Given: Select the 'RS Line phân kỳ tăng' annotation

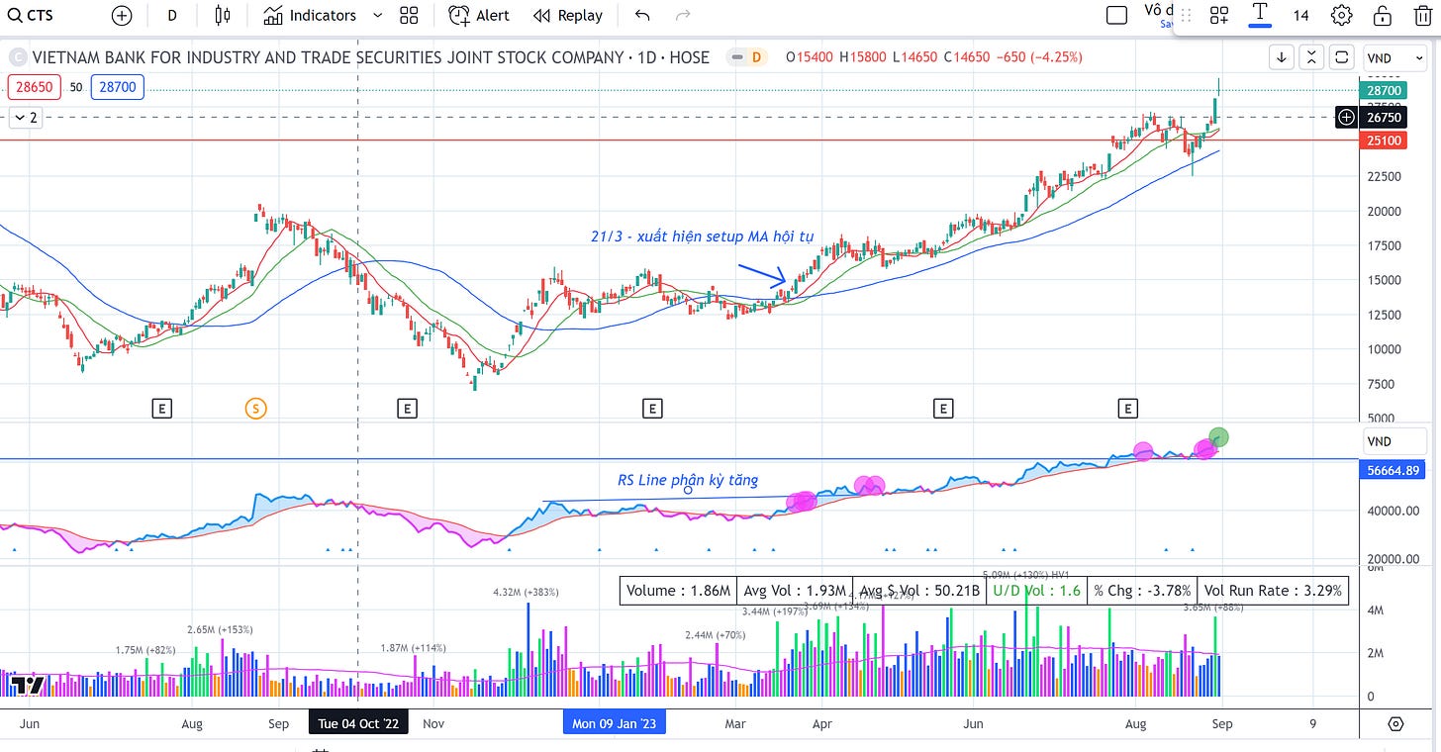Looking at the screenshot, I should point(688,480).
